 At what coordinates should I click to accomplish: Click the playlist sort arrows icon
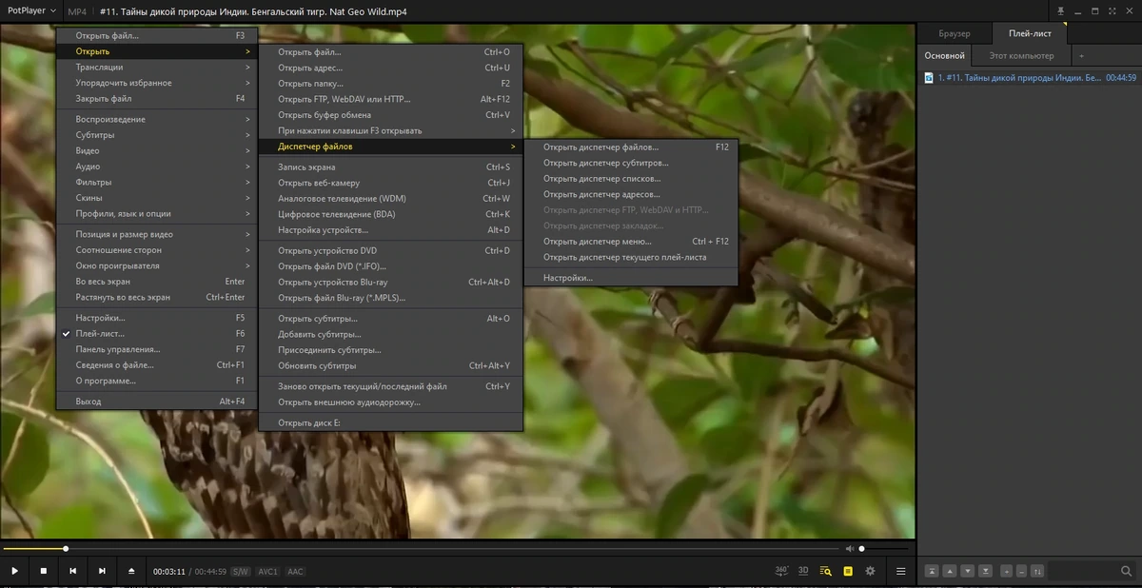point(1037,571)
